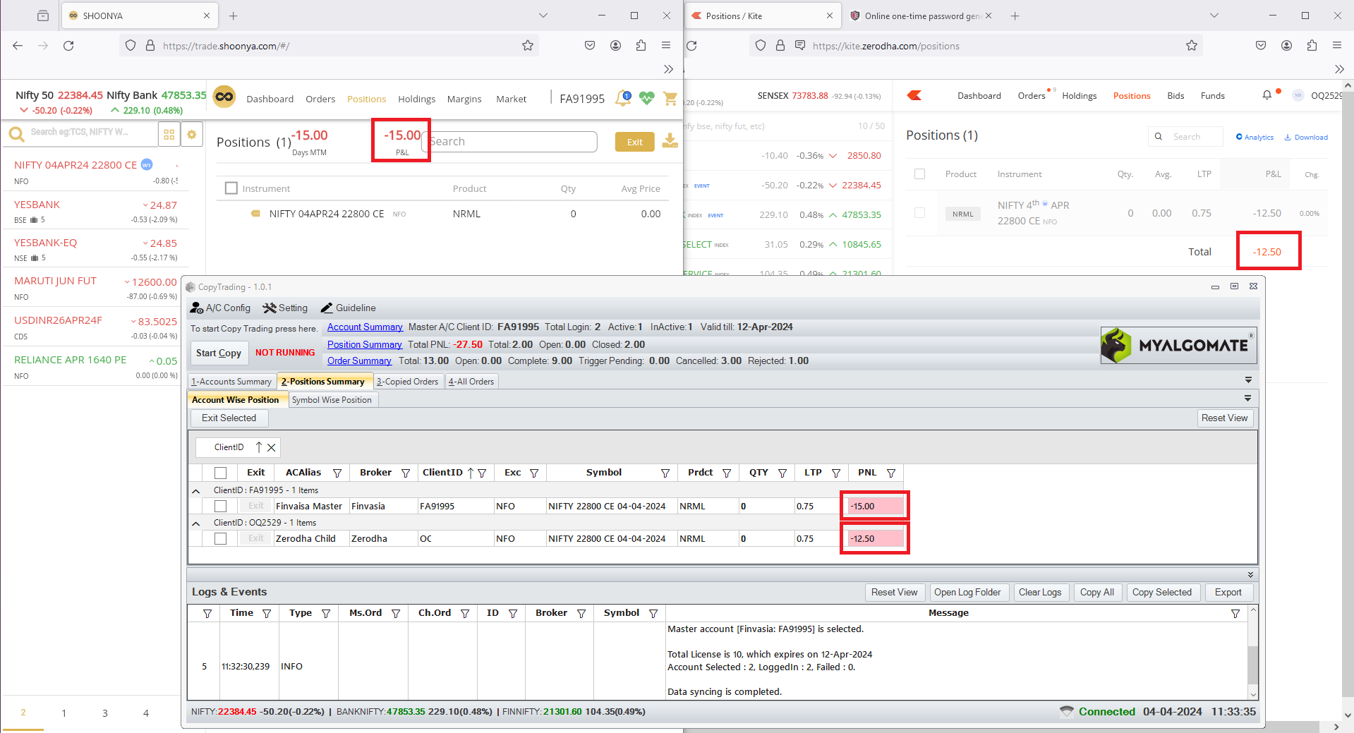Open Shoonya notification bell icon
Image resolution: width=1354 pixels, height=733 pixels.
pyautogui.click(x=623, y=98)
